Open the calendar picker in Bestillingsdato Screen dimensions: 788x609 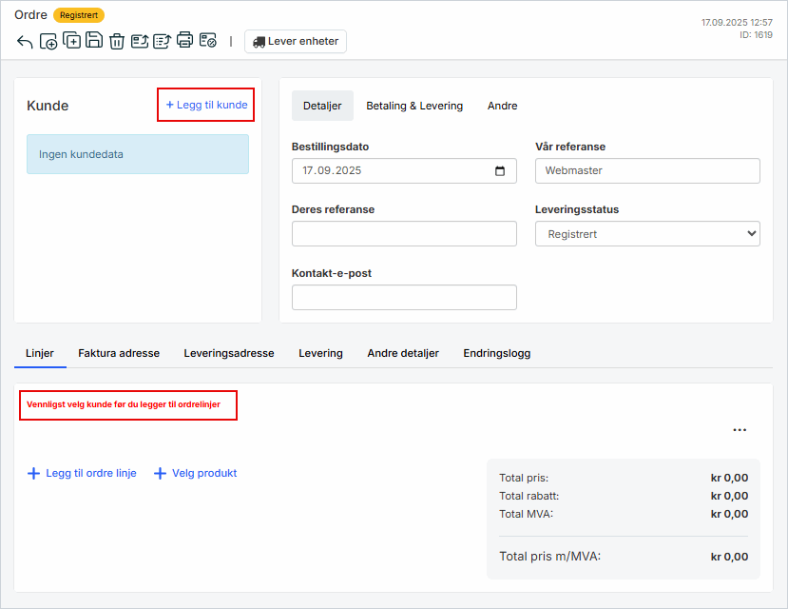(501, 171)
